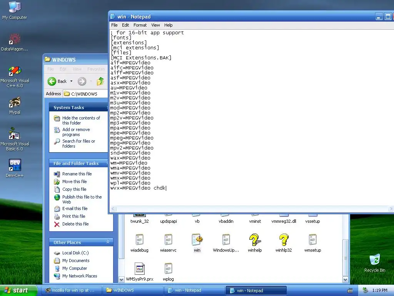Image resolution: width=394 pixels, height=296 pixels.
Task: Select the wplog file icon
Action: click(168, 272)
